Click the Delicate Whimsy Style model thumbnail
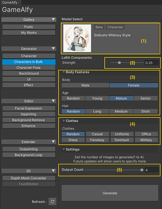Screen dimensions: 162x209 tap(77, 38)
